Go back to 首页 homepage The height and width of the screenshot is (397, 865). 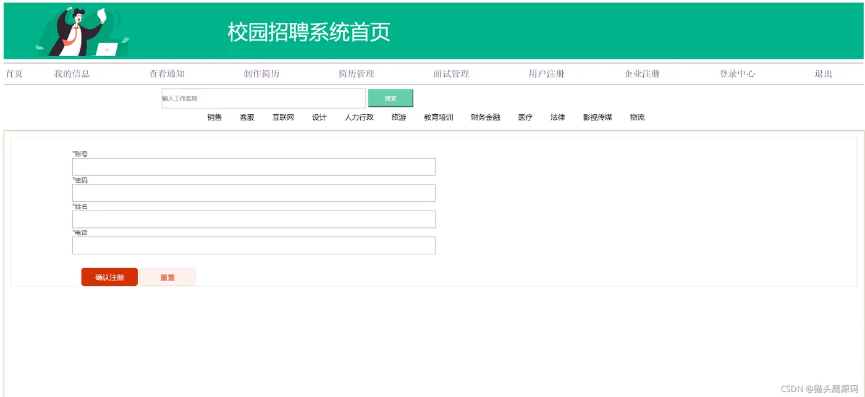[14, 73]
